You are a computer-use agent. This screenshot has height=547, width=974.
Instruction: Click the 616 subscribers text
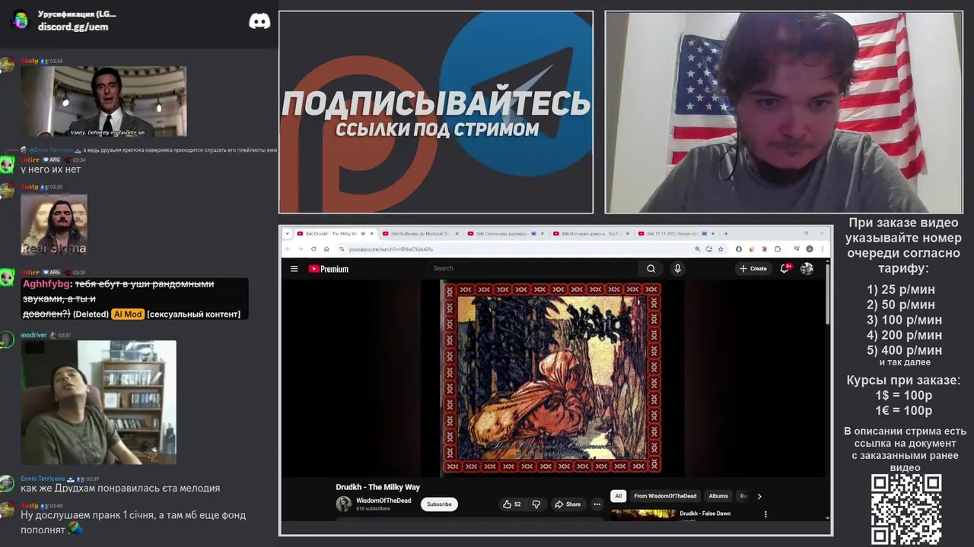(373, 508)
